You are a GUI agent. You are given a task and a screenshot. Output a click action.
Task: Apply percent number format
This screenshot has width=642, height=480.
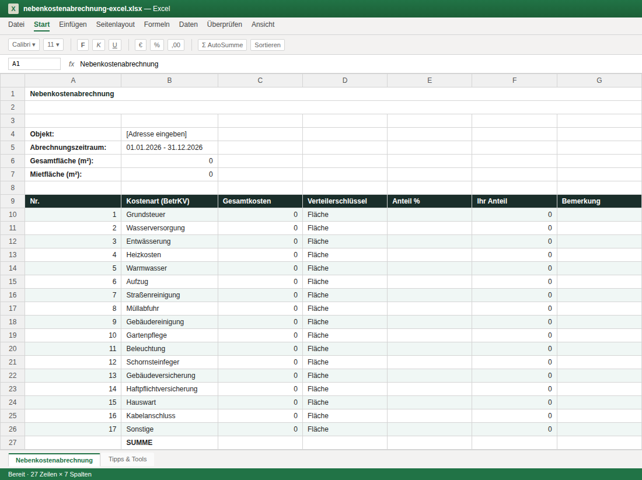[x=157, y=44]
